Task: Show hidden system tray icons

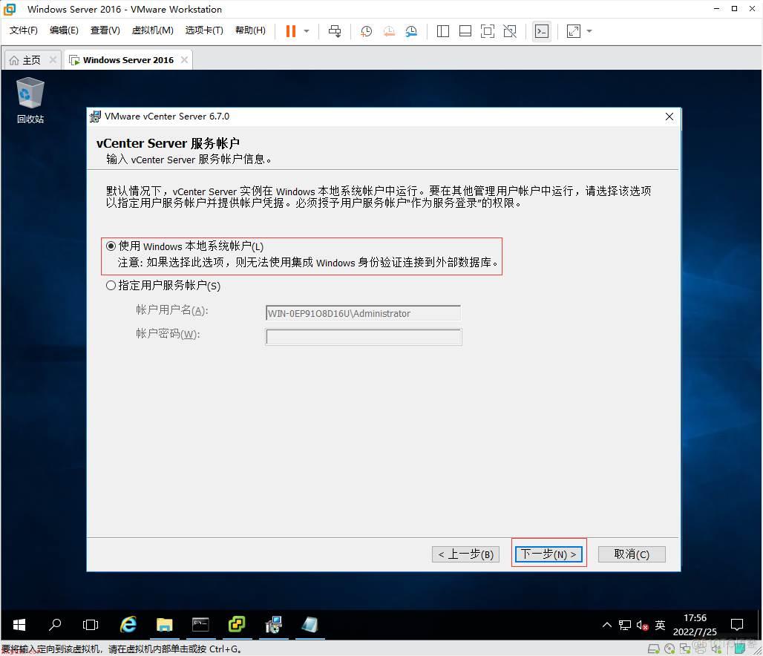Action: pyautogui.click(x=607, y=625)
